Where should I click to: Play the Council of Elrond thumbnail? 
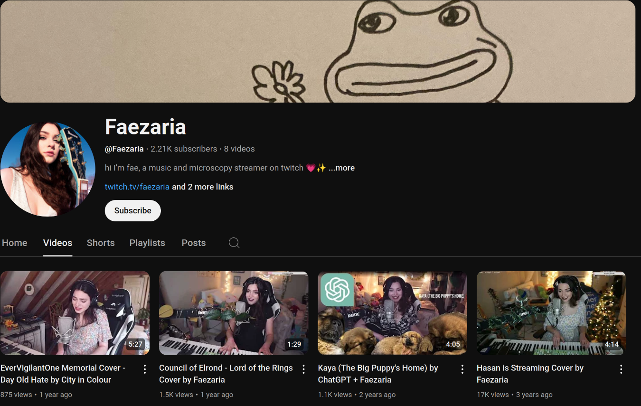234,313
